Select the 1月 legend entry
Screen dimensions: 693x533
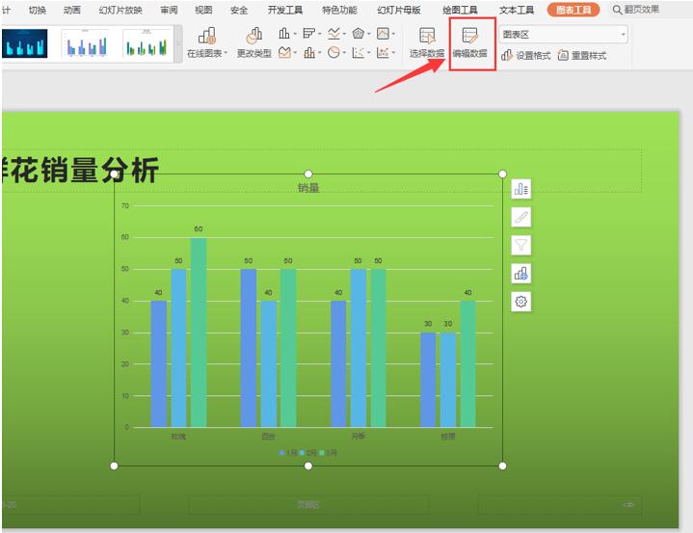[288, 453]
